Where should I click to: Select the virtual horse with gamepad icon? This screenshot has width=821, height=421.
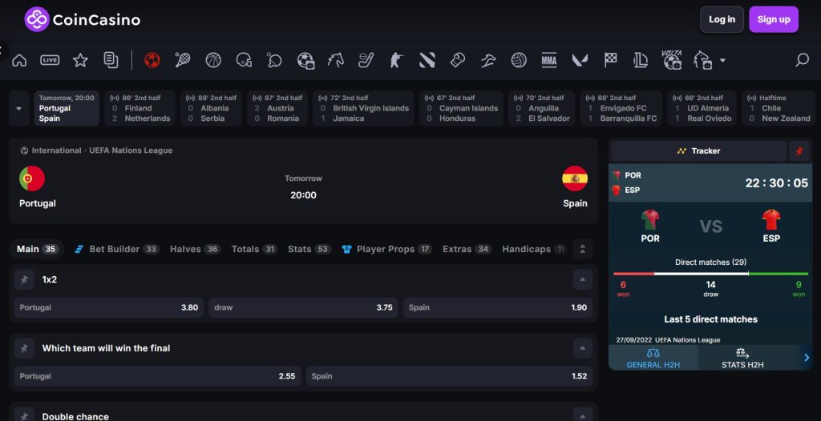702,60
